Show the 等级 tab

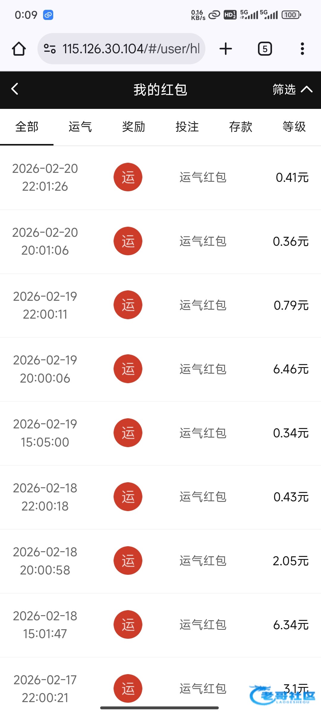pos(294,127)
